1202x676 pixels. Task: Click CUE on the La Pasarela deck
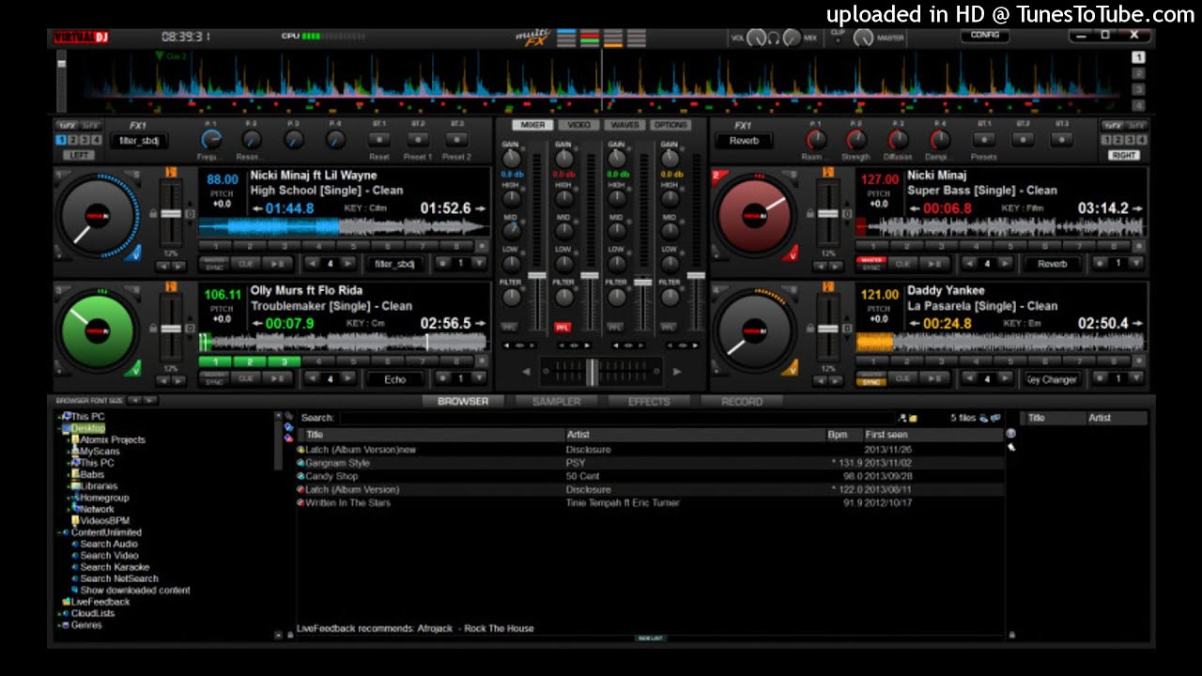tap(903, 379)
